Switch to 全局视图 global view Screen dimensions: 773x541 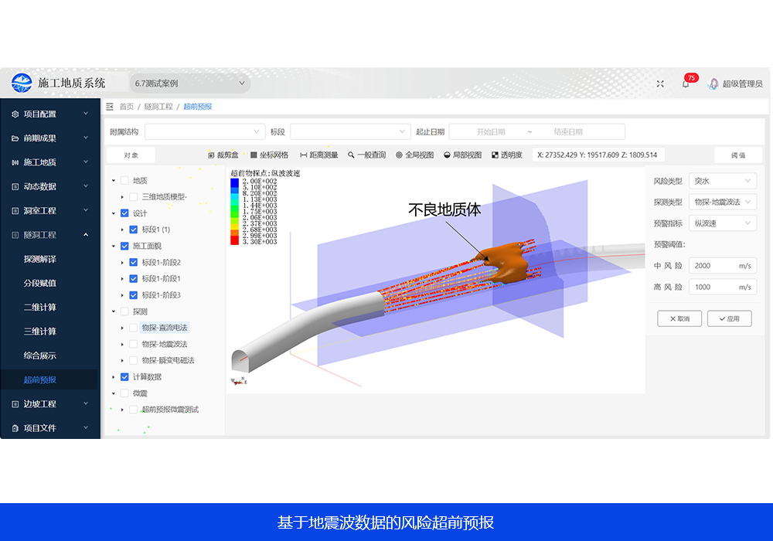click(x=414, y=155)
